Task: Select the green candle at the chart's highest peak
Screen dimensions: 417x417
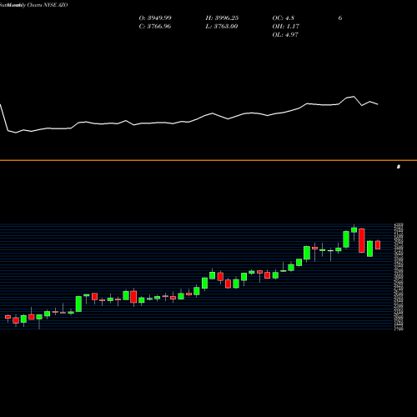Action: pos(354,230)
